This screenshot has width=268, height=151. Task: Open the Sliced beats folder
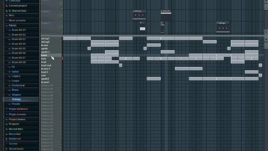pos(16,149)
